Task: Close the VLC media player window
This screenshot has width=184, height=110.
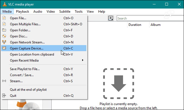Action: 179,4
